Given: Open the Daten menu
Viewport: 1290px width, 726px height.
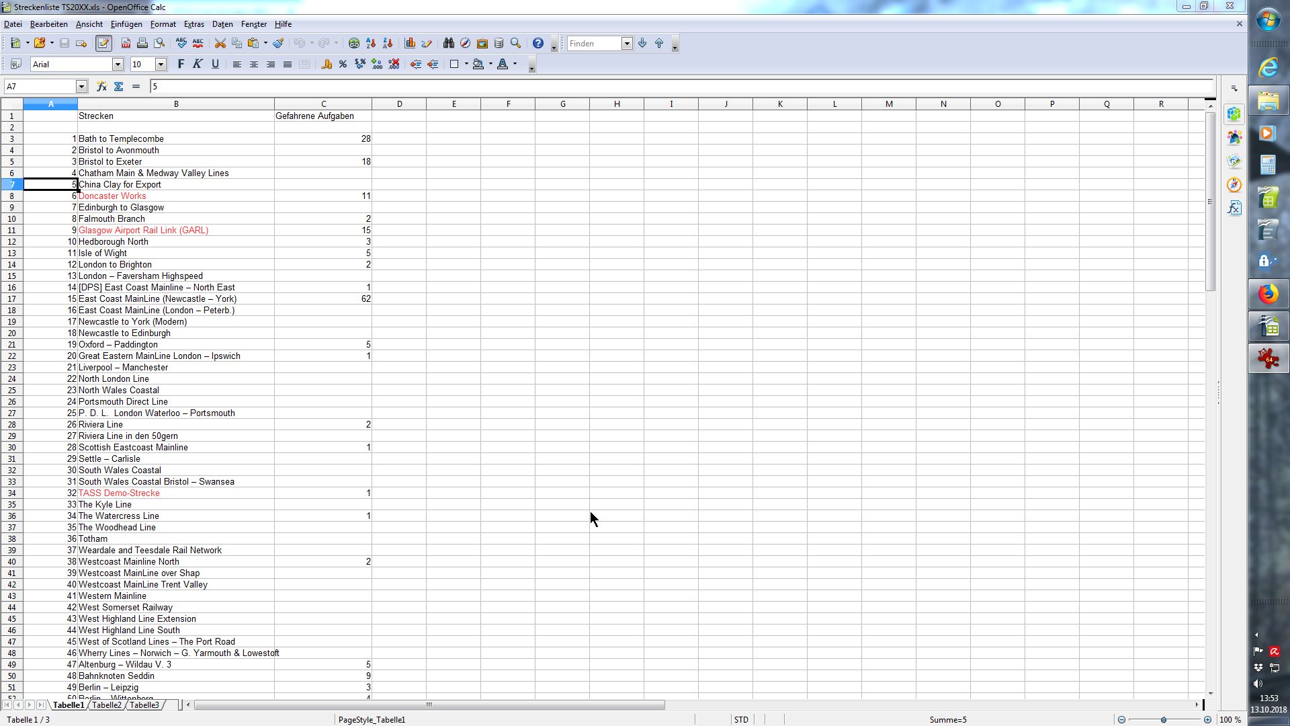Looking at the screenshot, I should point(222,24).
